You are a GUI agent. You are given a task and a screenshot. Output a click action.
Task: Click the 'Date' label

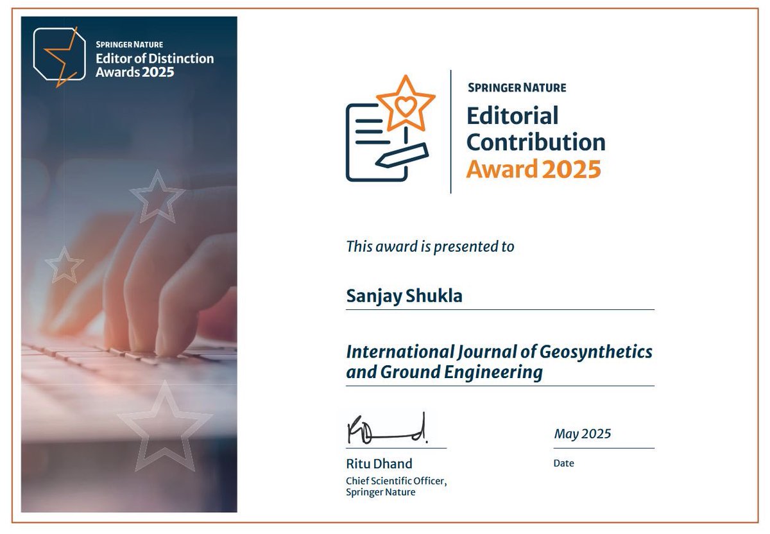click(x=564, y=463)
